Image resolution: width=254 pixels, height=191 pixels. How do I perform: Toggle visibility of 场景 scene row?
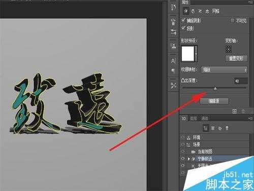click(183, 144)
